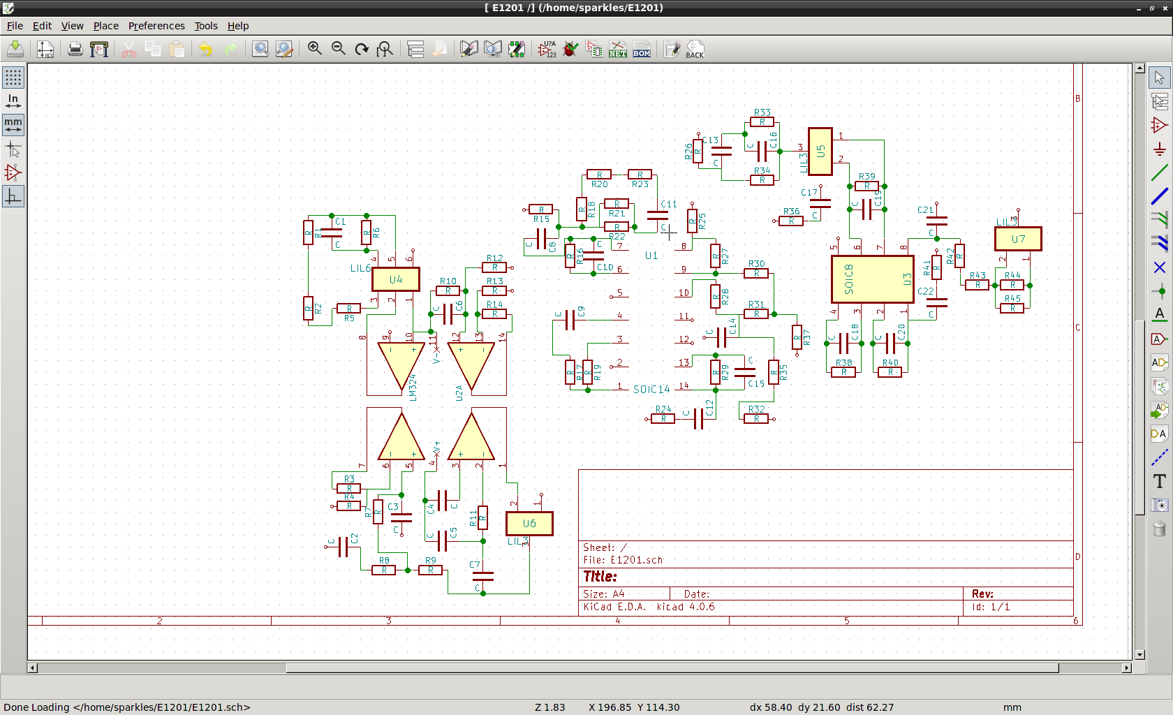
Task: Set units to millimeters
Action: point(13,125)
